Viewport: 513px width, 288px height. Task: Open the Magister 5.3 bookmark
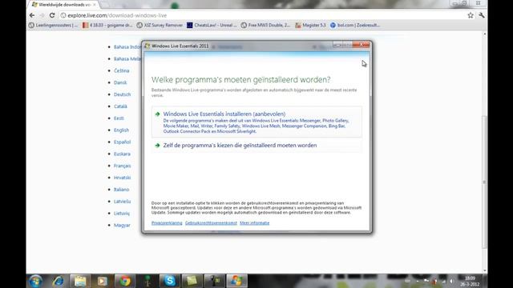point(310,25)
